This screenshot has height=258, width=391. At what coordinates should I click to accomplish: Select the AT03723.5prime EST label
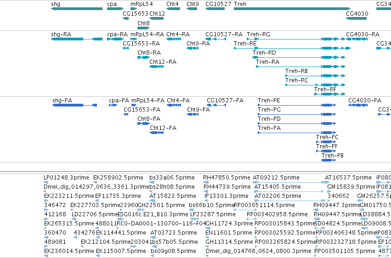coord(174,233)
